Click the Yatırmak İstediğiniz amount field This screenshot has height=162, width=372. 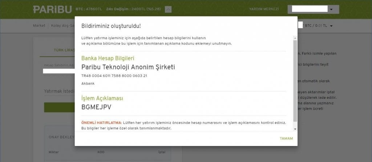click(59, 92)
